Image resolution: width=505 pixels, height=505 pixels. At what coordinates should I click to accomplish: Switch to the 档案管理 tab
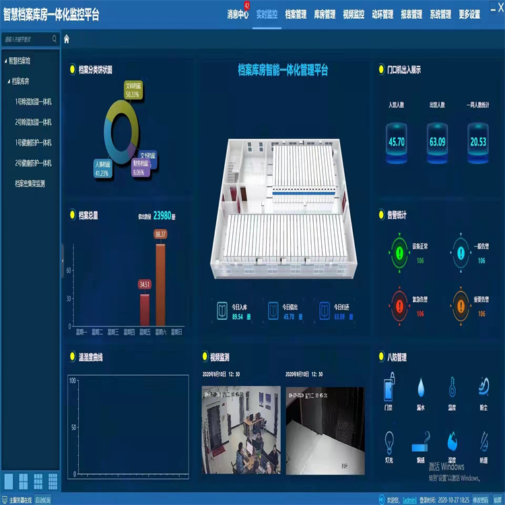point(296,13)
